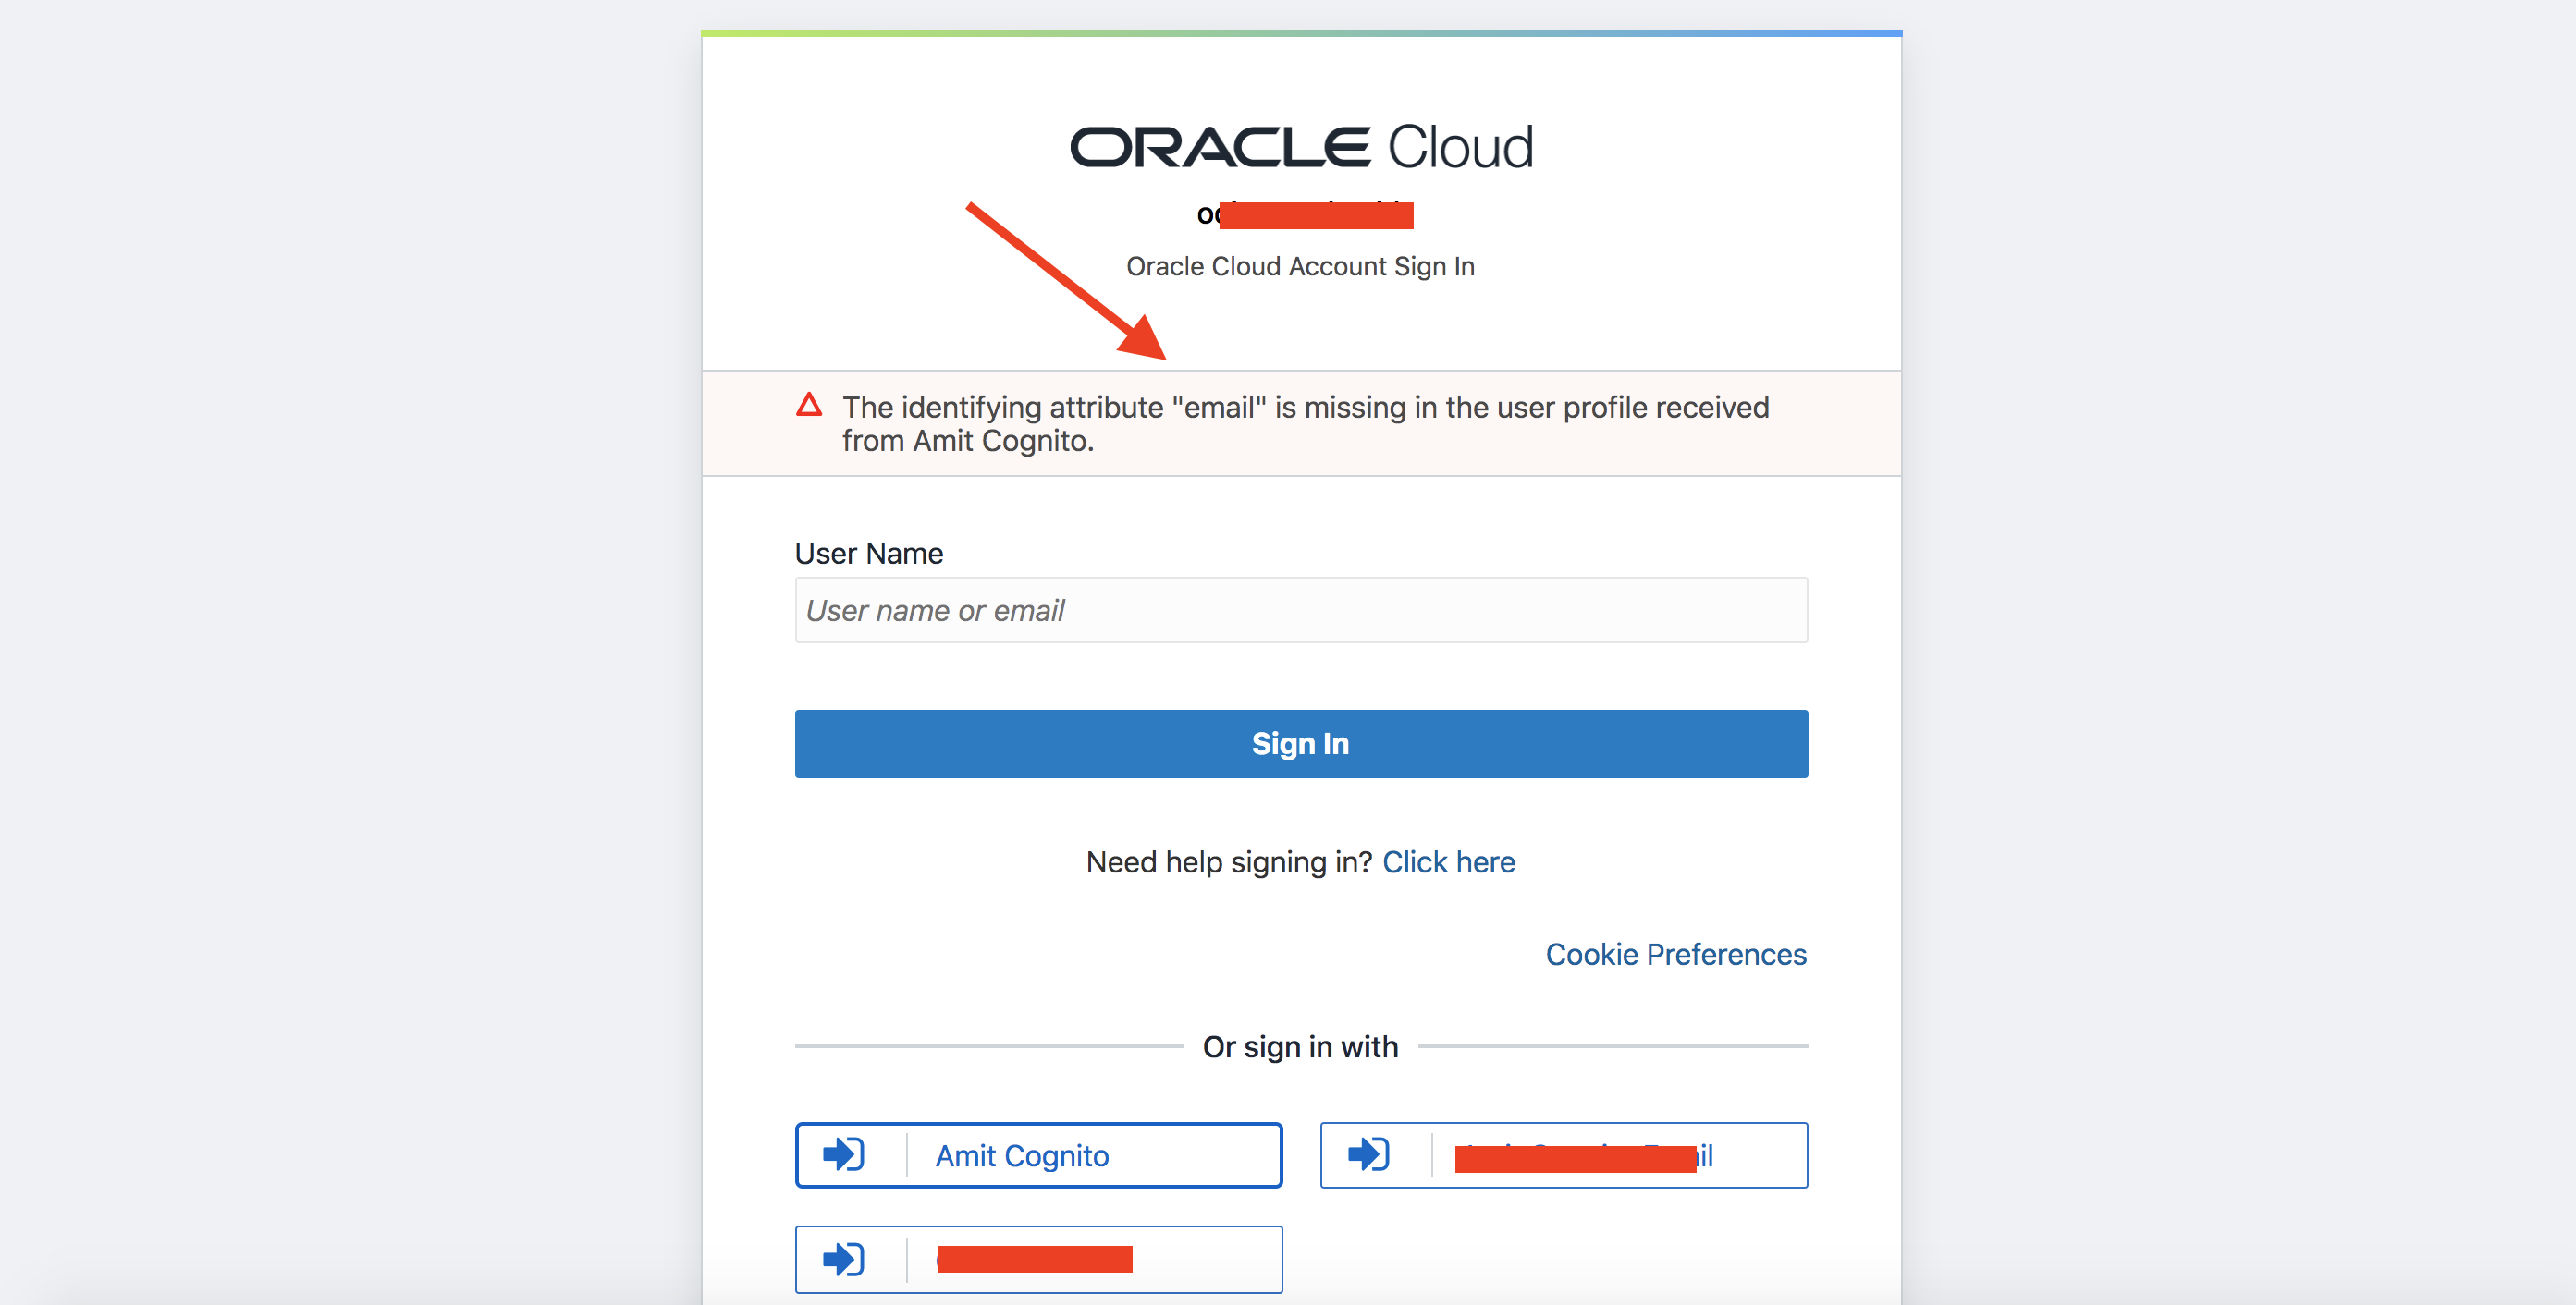Click the red warning triangle icon
Viewport: 2576px width, 1305px height.
coord(809,406)
